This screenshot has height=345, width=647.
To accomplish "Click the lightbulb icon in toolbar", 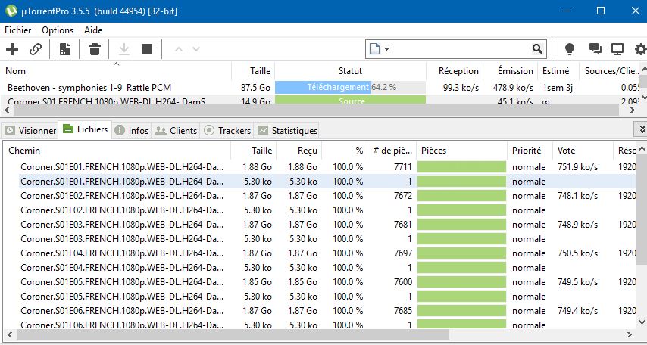I will click(570, 49).
